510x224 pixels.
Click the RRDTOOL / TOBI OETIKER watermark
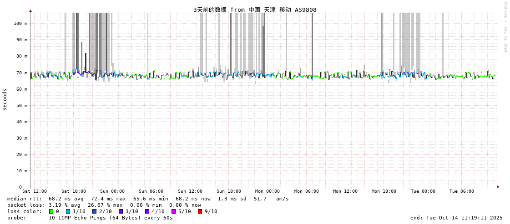tap(505, 27)
